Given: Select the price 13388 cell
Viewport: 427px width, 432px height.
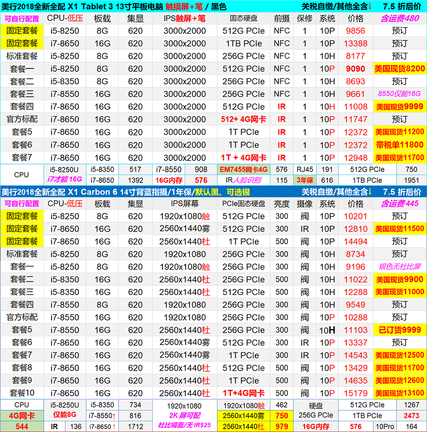Looking at the screenshot, I should 356,43.
